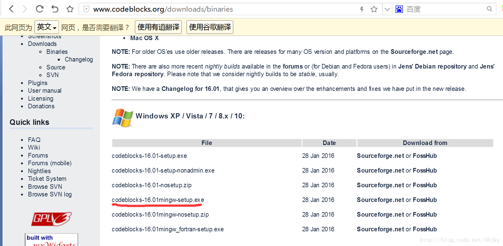Open Donations sidebar link
Viewport: 503px width, 246px height.
click(x=41, y=106)
